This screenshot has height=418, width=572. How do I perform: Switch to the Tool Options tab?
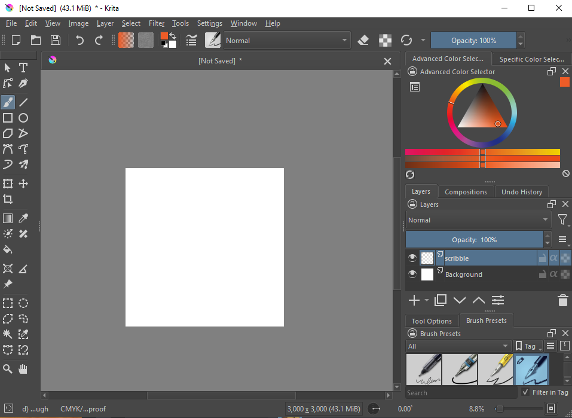(x=432, y=321)
